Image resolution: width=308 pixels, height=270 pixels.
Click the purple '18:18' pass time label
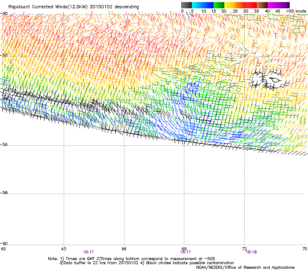(x=251, y=252)
